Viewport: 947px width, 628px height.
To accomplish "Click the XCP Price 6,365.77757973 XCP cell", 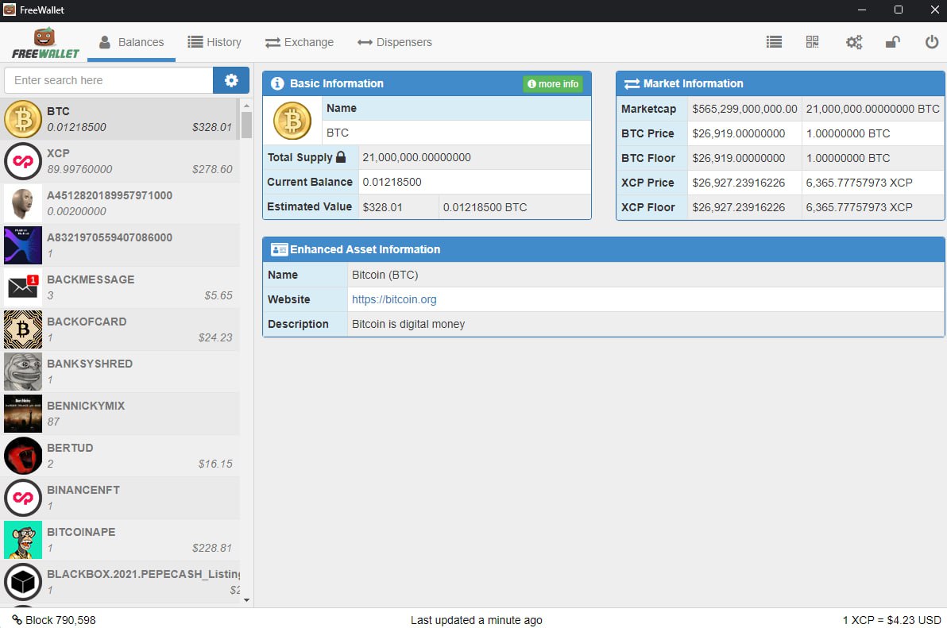I will tap(872, 183).
